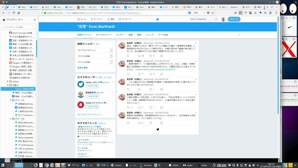Follow Twitter ライフライン account
The width and height of the screenshot is (298, 168).
[92, 107]
